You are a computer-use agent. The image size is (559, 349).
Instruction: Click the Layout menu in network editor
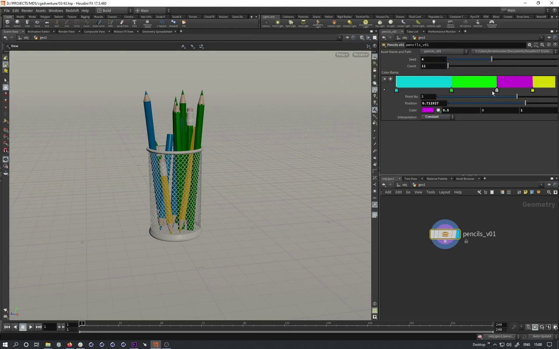(444, 192)
